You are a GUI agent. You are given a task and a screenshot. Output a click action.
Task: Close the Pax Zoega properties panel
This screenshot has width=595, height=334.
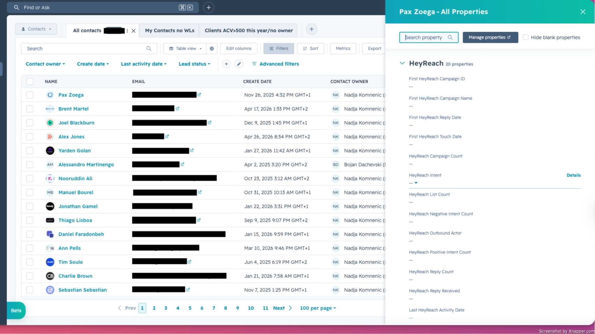583,12
